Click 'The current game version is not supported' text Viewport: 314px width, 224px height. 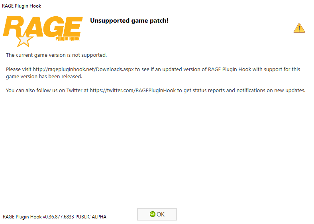[x=56, y=55]
